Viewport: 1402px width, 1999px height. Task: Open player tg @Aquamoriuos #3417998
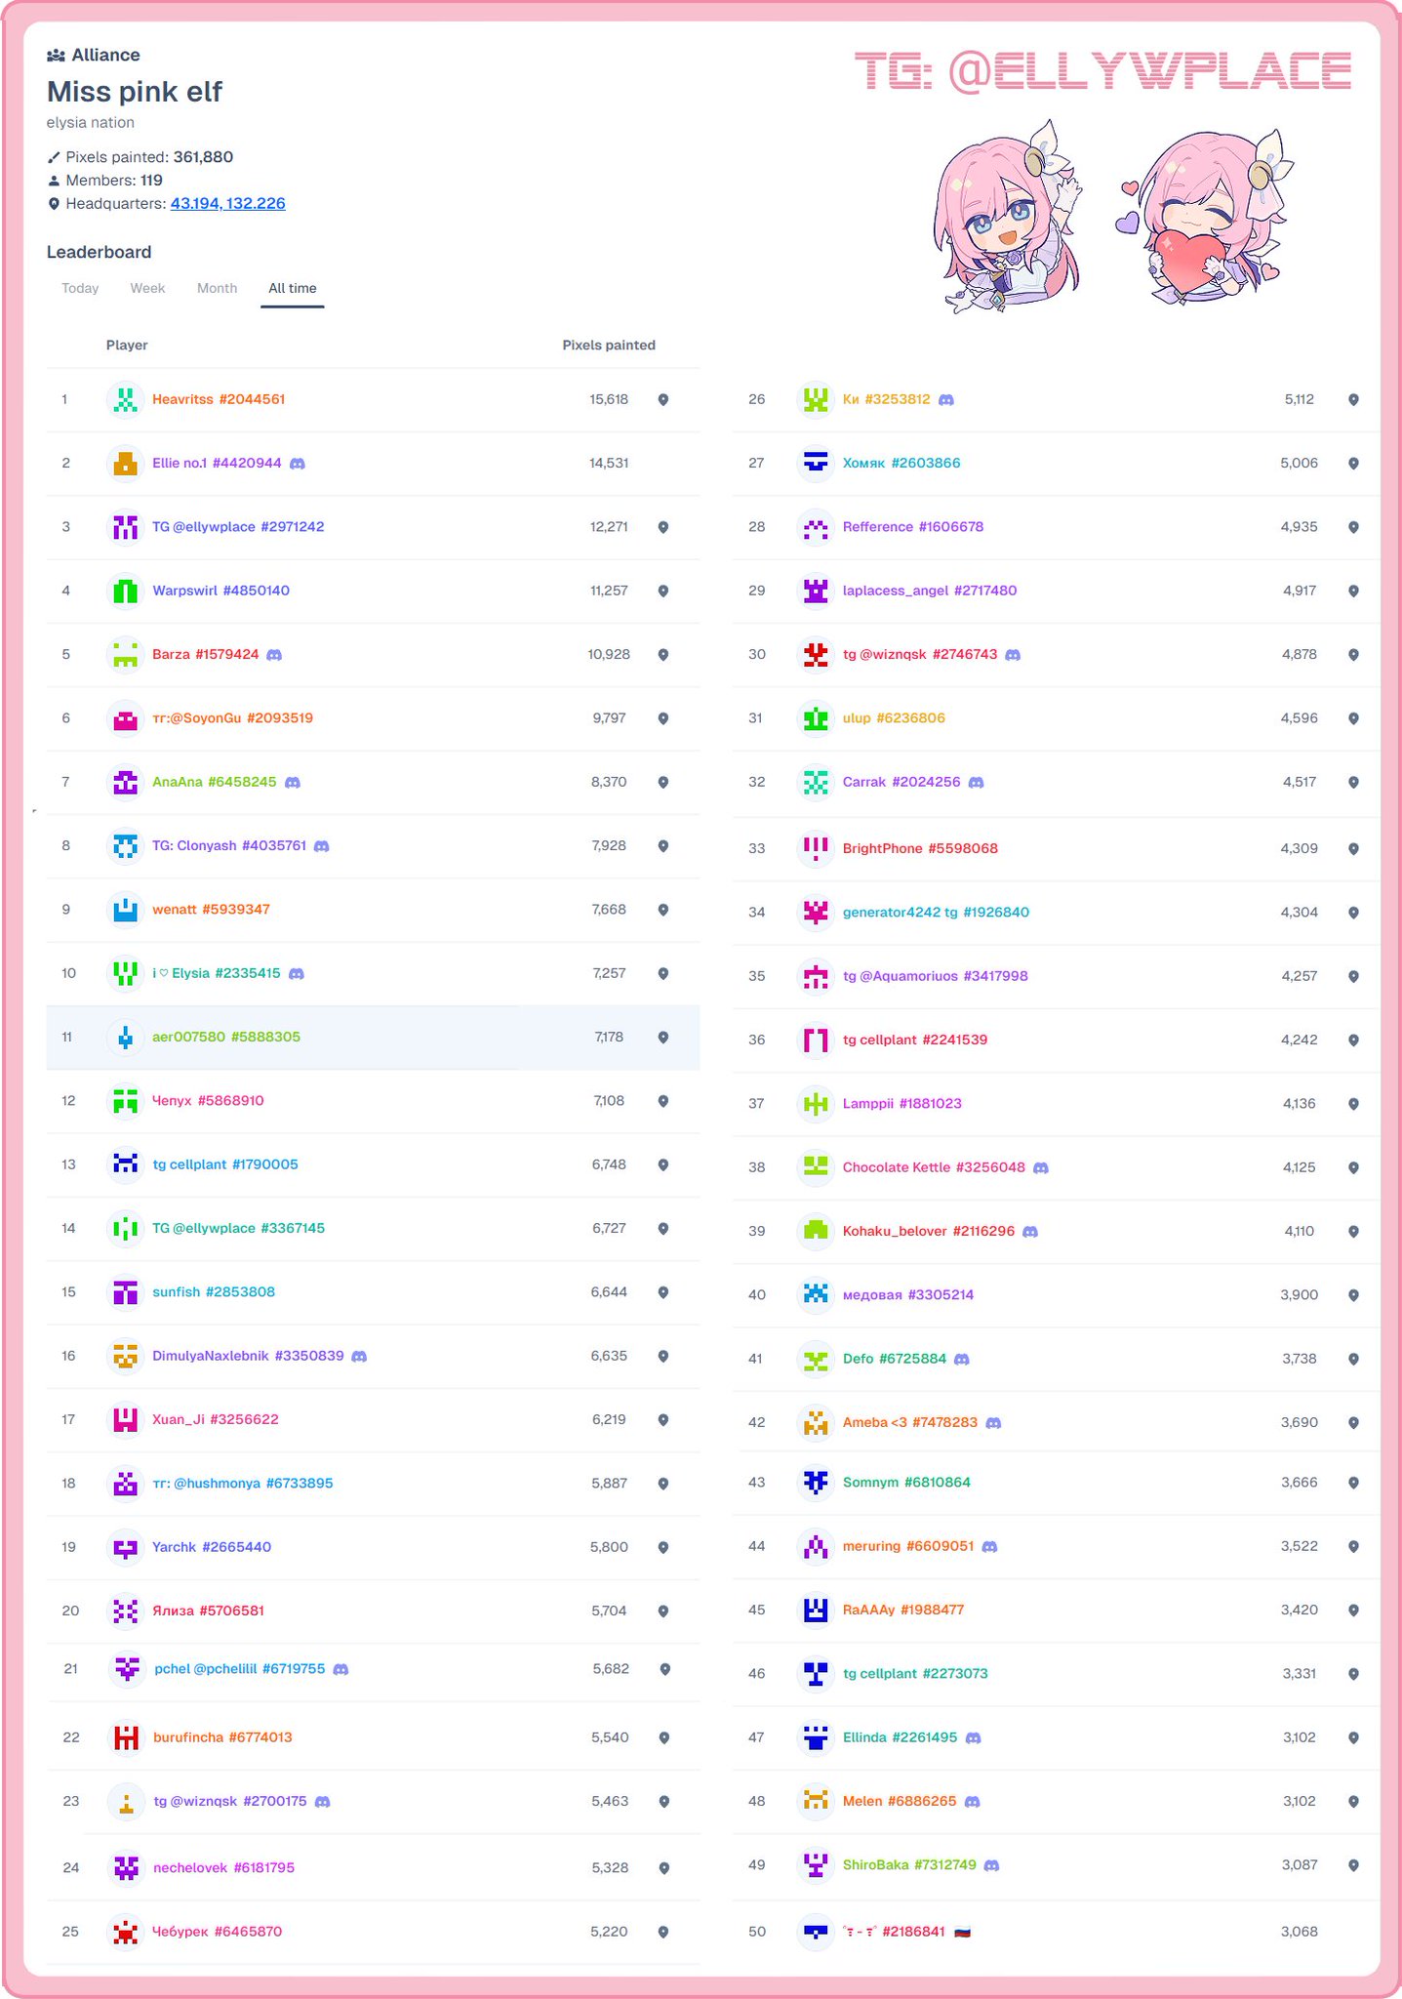pyautogui.click(x=935, y=976)
